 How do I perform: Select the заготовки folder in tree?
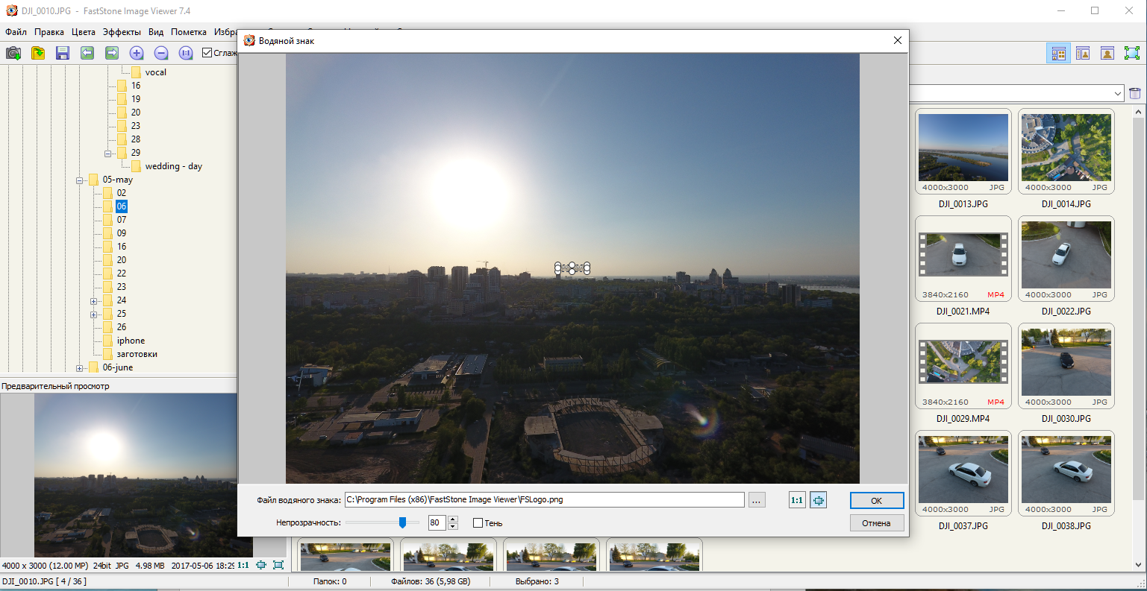click(x=137, y=354)
